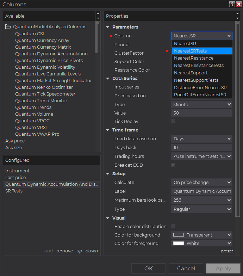Select Quantum Tick Speedometer
This screenshot has height=276, width=243.
(x=45, y=94)
